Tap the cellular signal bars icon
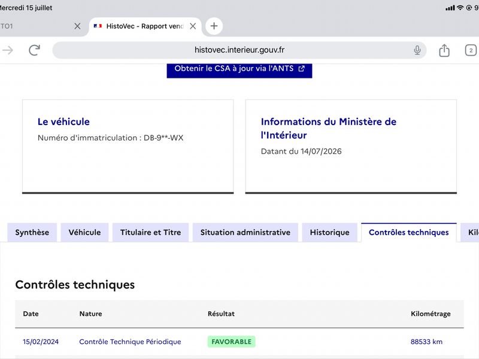Image resolution: width=479 pixels, height=359 pixels. coord(450,8)
